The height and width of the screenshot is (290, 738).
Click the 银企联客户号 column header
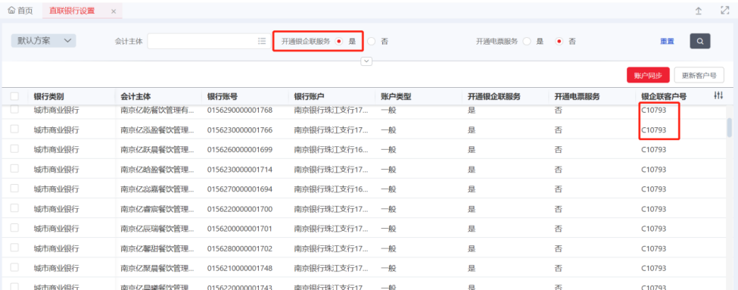[664, 96]
